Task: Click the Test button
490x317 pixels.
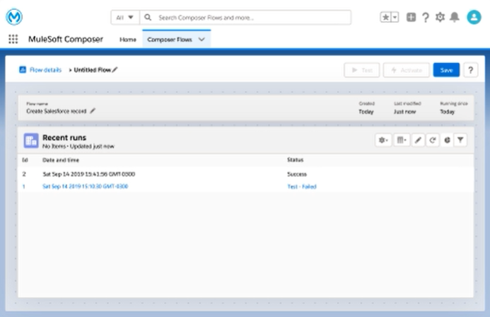Action: (361, 70)
